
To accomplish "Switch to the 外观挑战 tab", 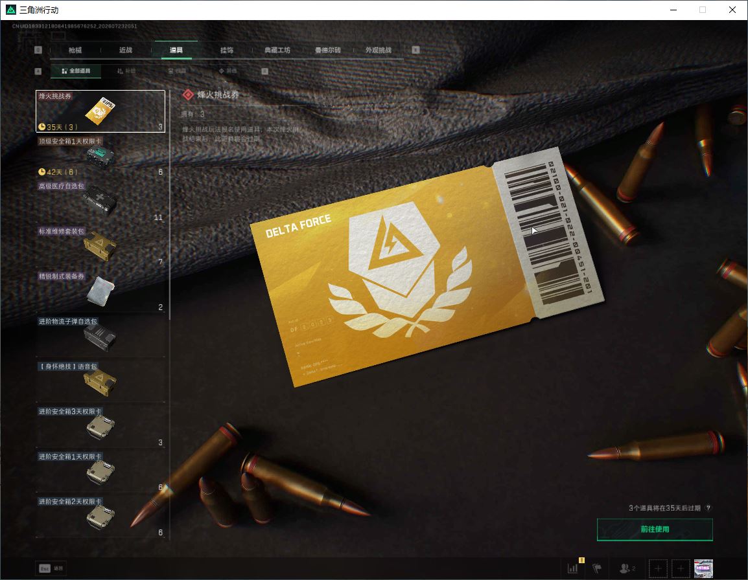I will coord(379,50).
